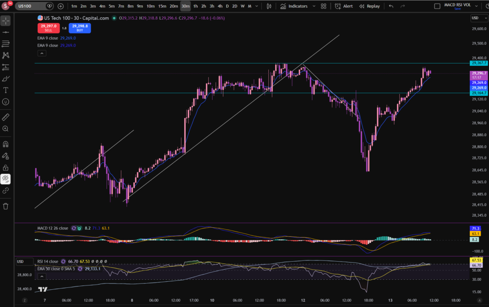Image resolution: width=489 pixels, height=307 pixels.
Task: Expand the timeframe list dropdown
Action: (x=256, y=6)
